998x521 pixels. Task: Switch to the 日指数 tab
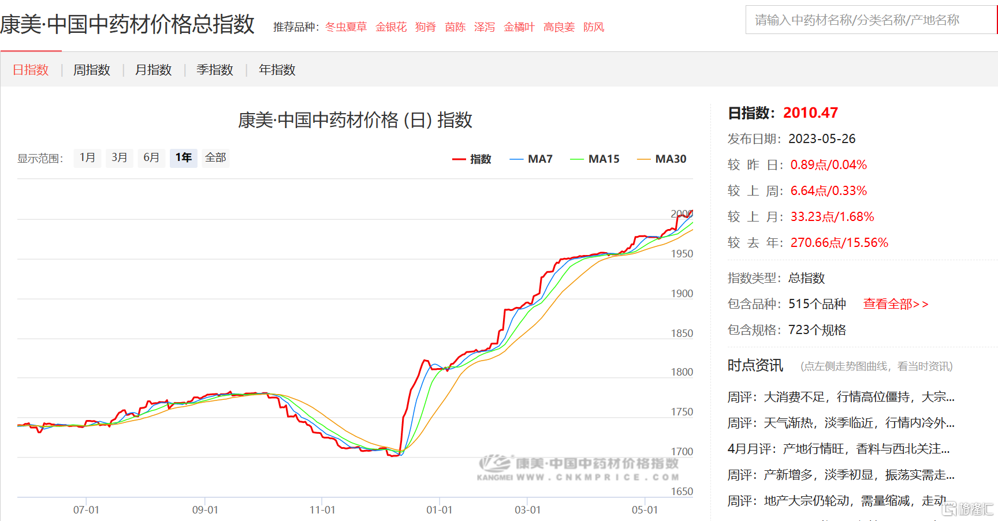click(x=31, y=70)
